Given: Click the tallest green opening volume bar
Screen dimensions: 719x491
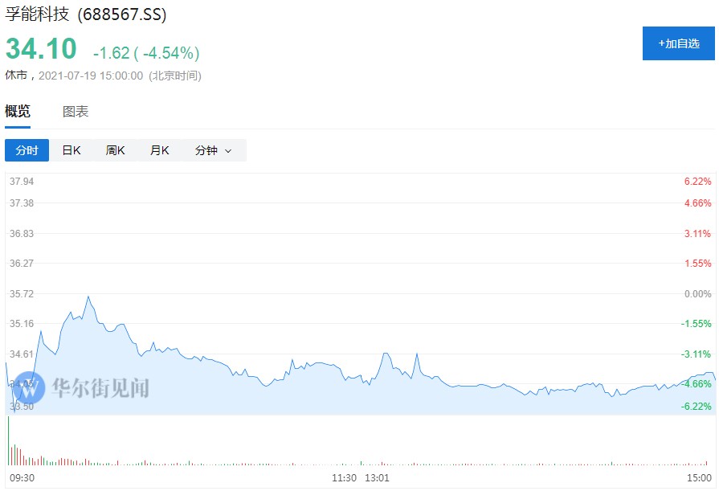Looking at the screenshot, I should (8, 442).
